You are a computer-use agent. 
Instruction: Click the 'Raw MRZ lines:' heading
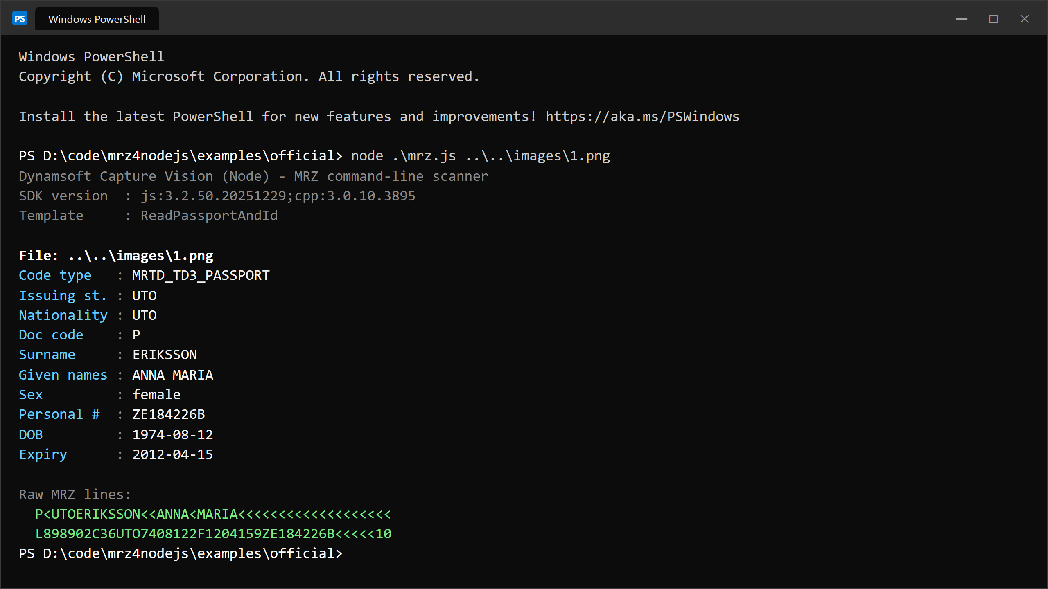pyautogui.click(x=75, y=495)
